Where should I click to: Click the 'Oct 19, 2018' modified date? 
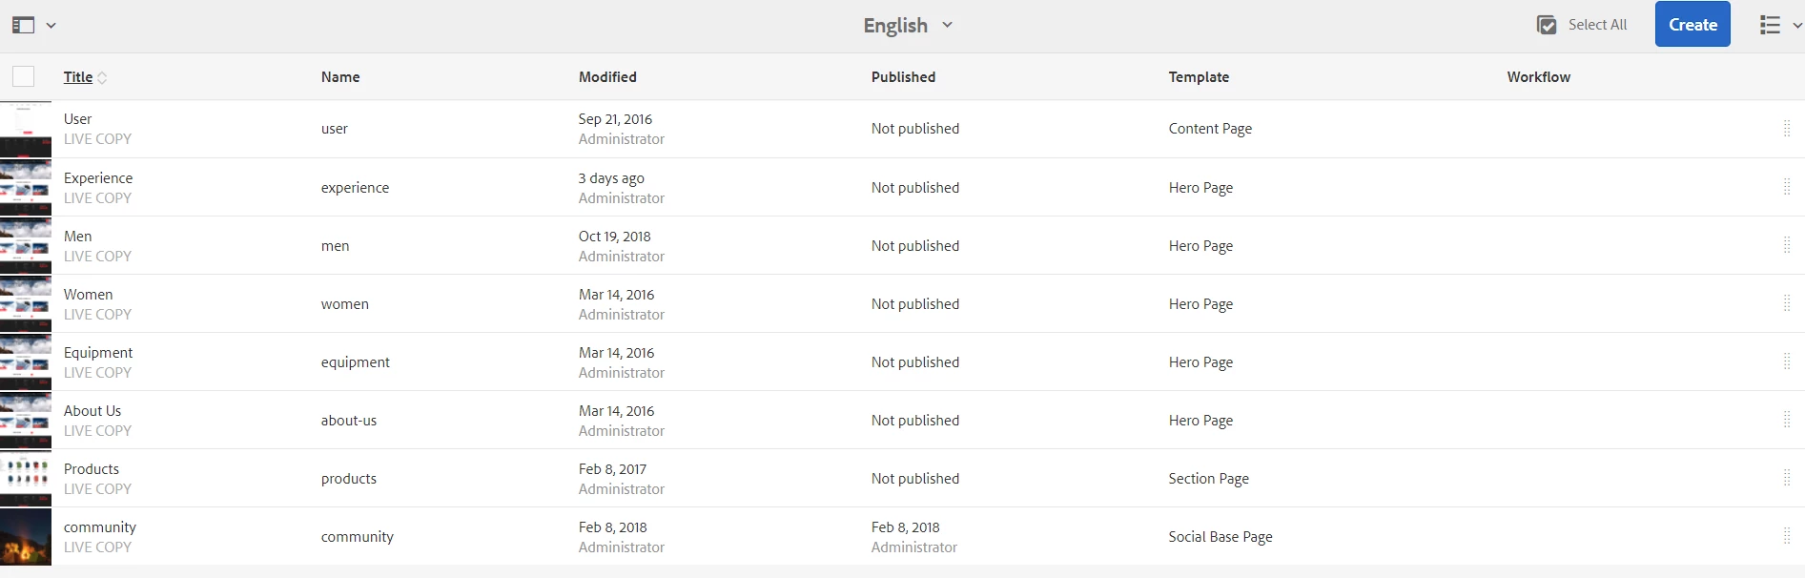[614, 237]
